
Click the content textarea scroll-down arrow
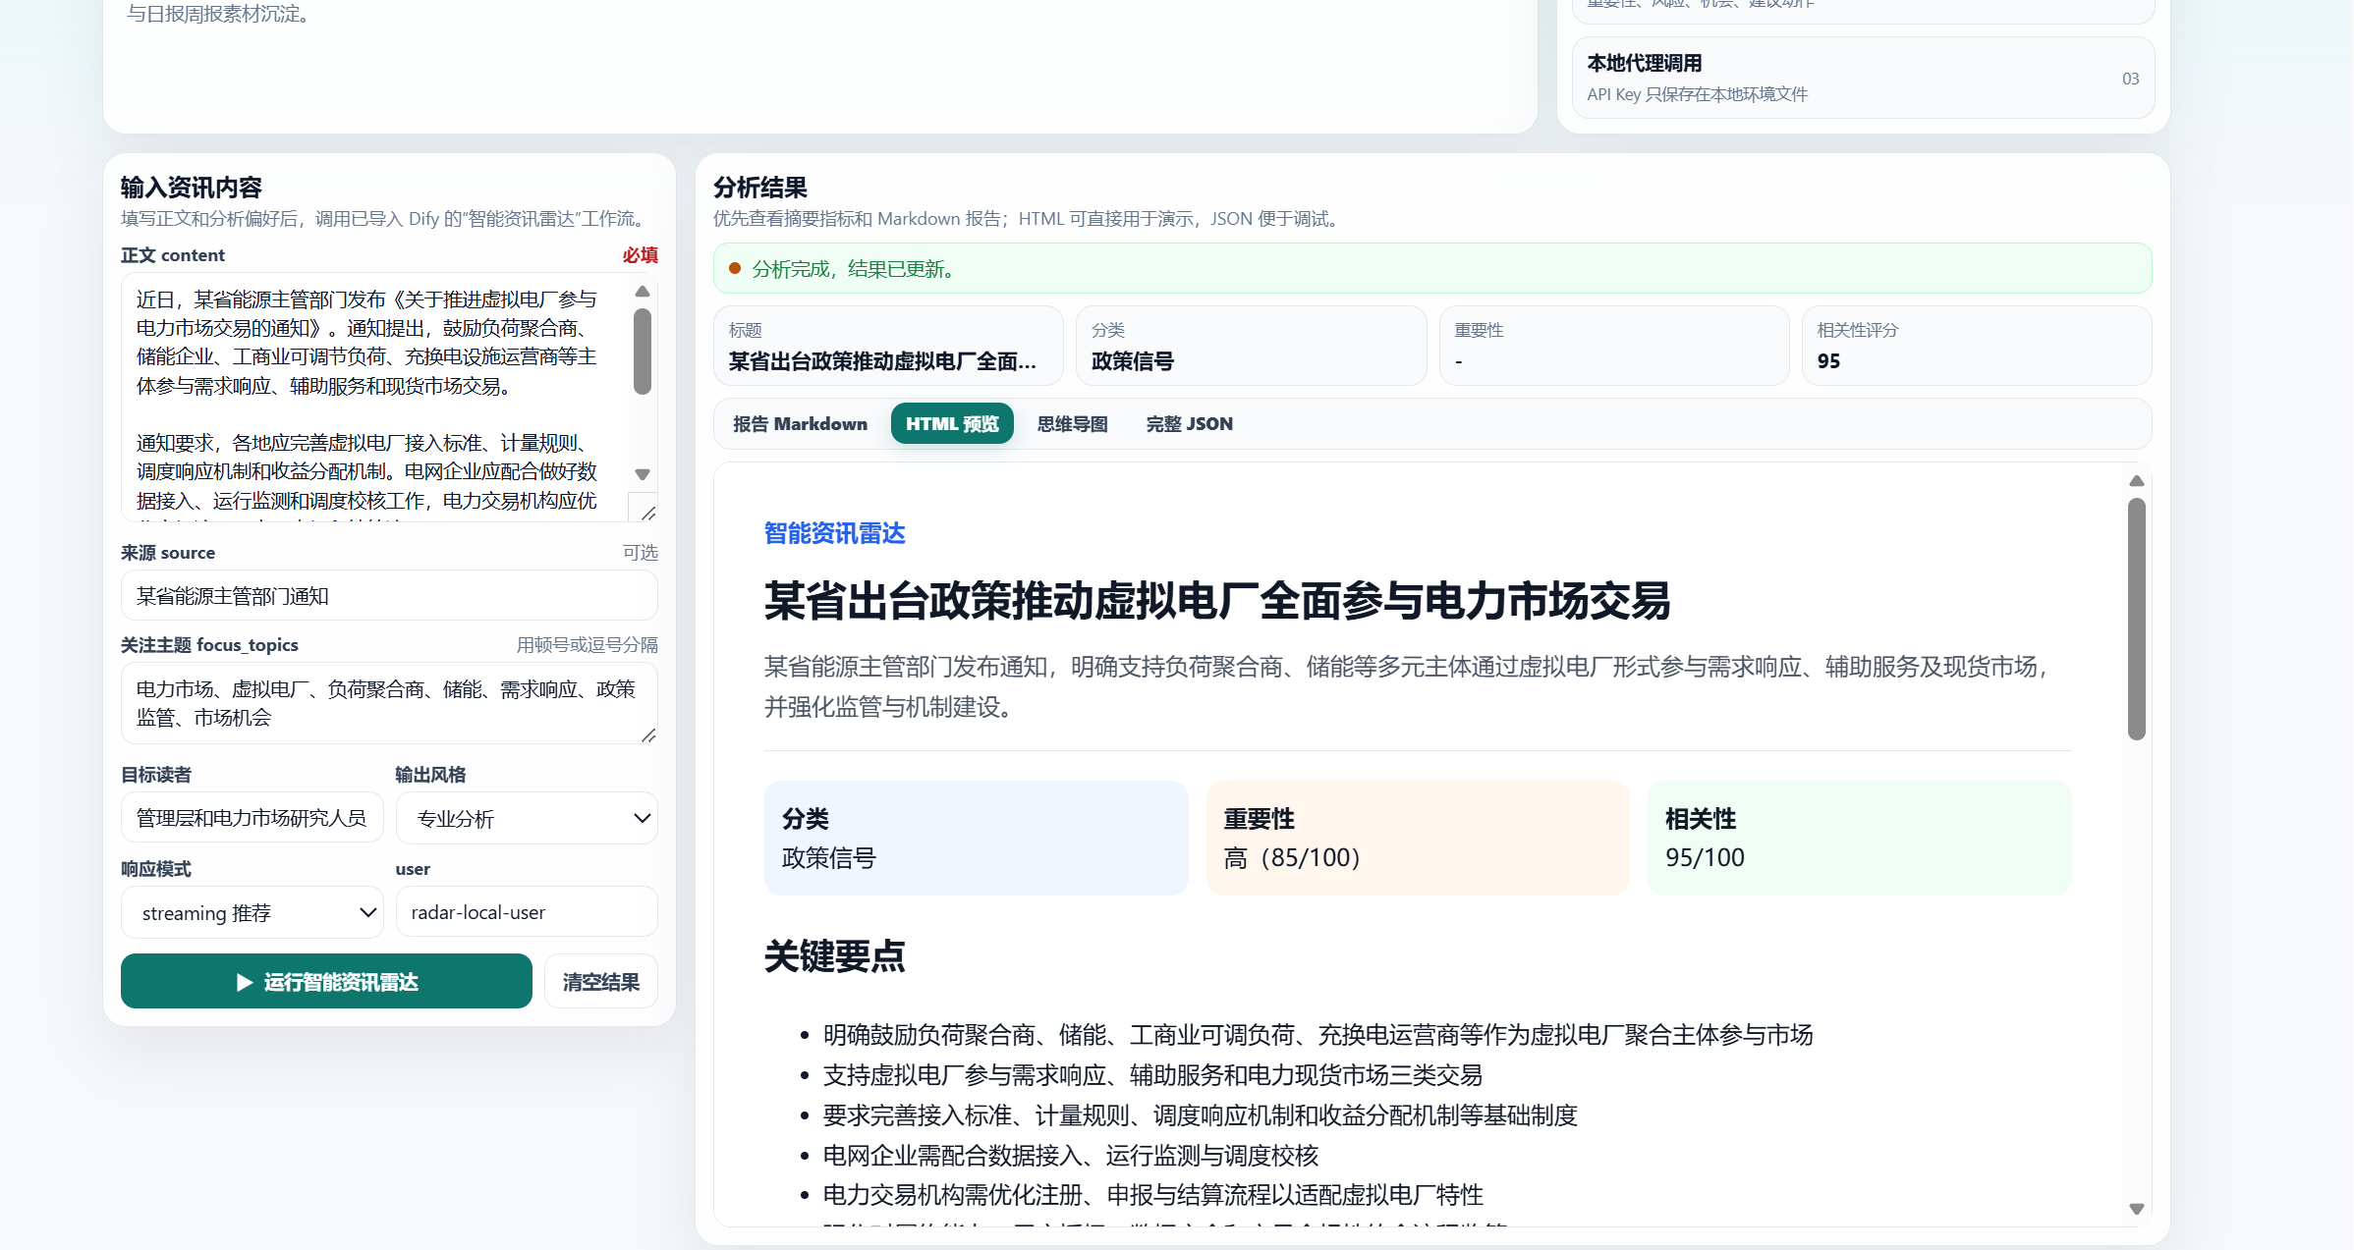tap(643, 474)
